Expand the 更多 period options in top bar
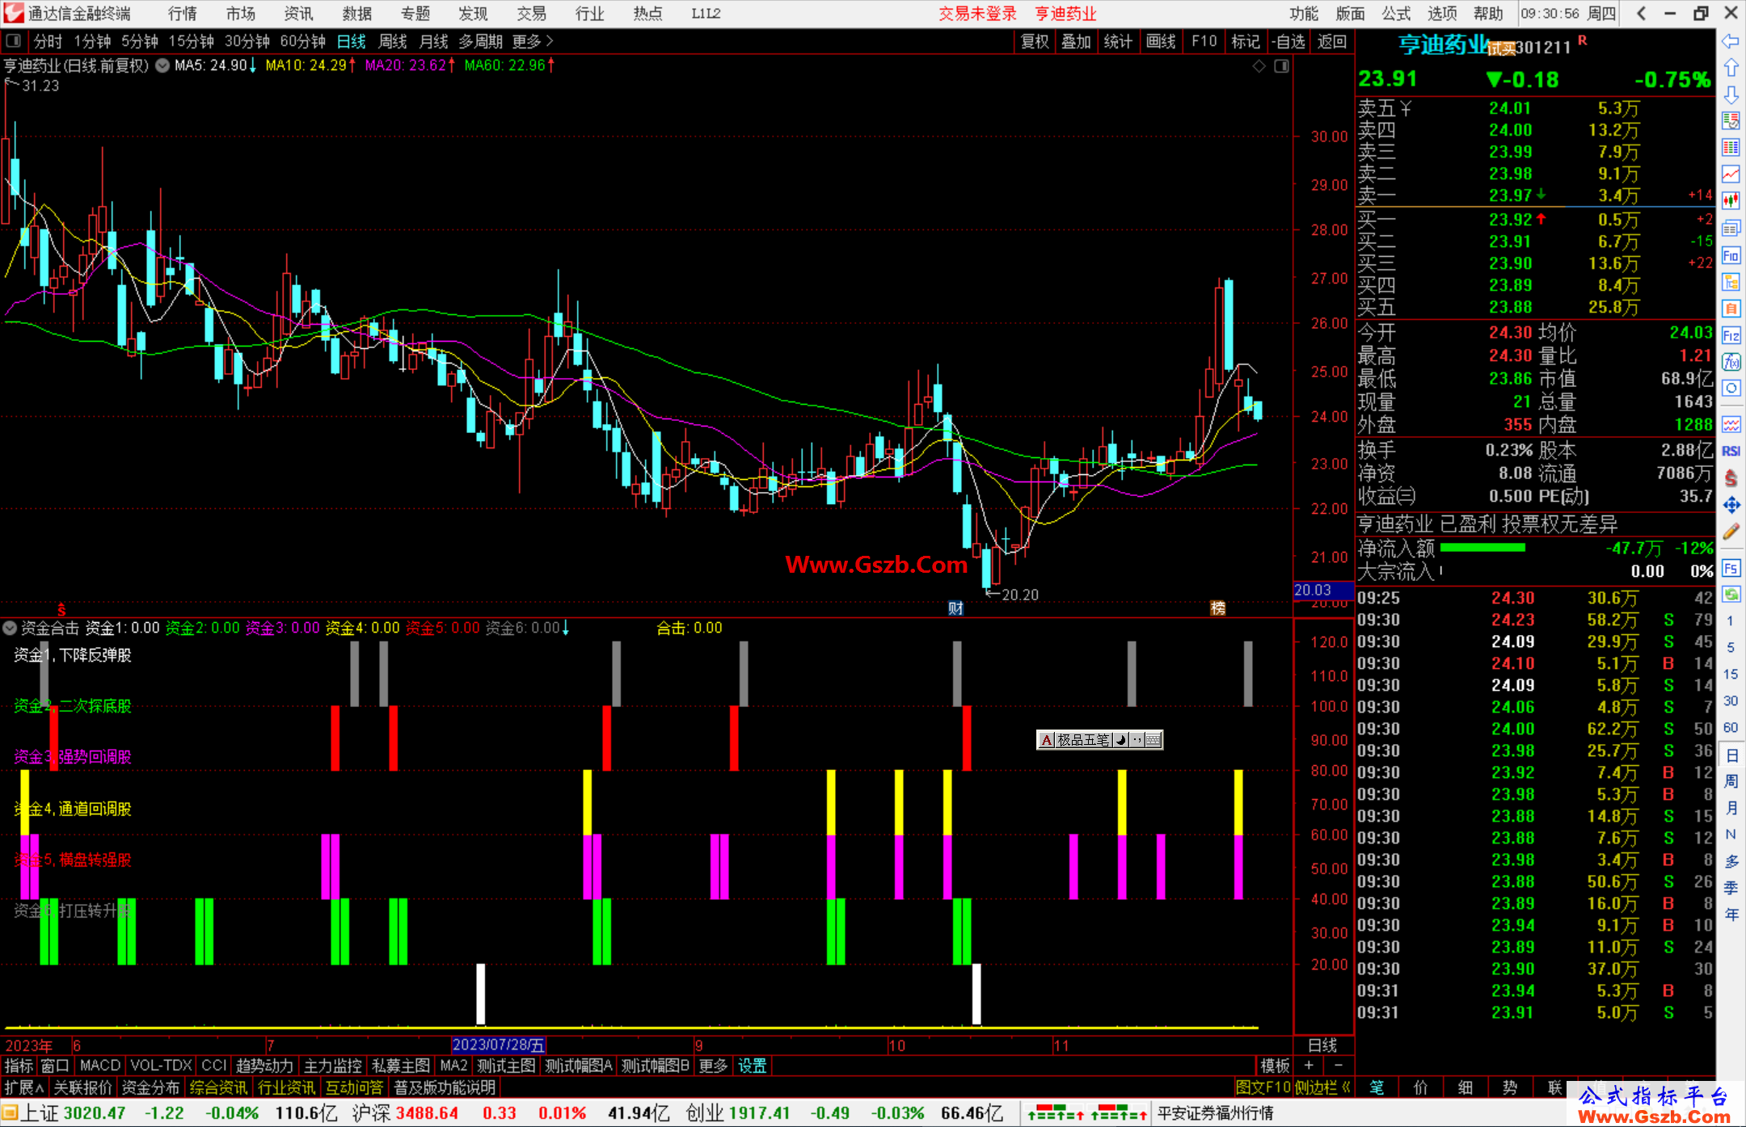This screenshot has width=1746, height=1127. (533, 41)
